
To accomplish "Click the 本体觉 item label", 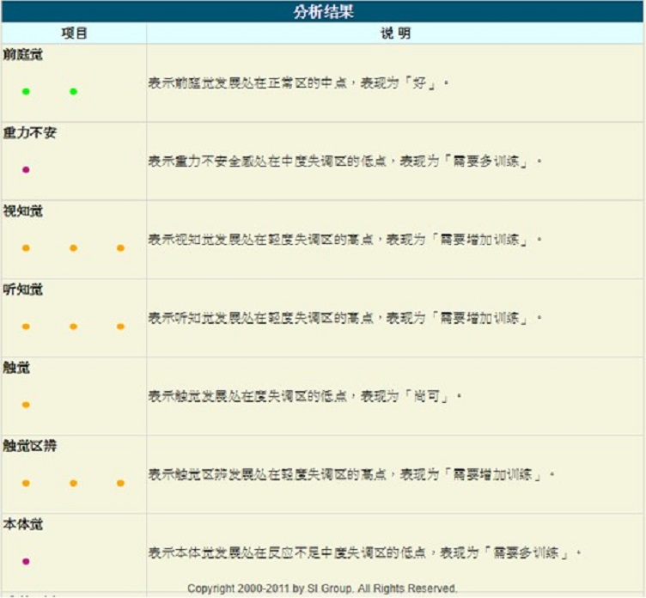I will click(x=23, y=524).
